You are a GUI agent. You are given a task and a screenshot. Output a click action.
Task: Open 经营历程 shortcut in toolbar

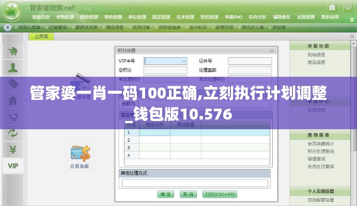224,27
